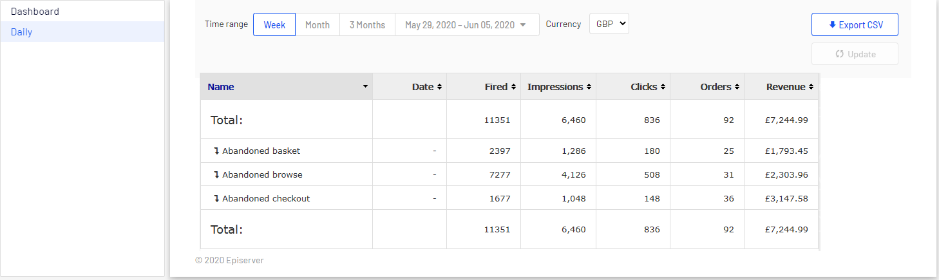Switch time range to Month
The width and height of the screenshot is (939, 280).
click(318, 24)
